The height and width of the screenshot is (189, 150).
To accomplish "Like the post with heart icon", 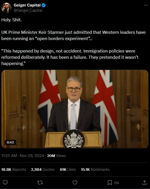I will (x=75, y=182).
